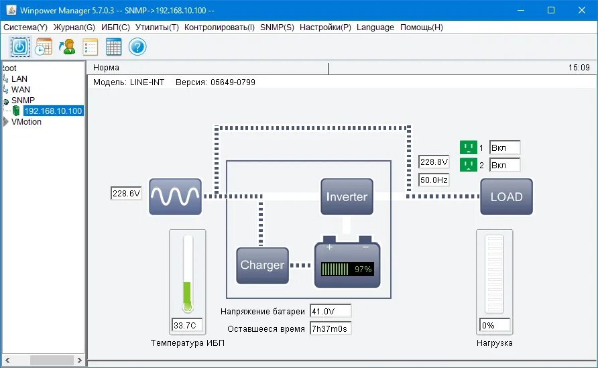Expand the VMotion node arrow
The height and width of the screenshot is (368, 598).
click(x=5, y=121)
